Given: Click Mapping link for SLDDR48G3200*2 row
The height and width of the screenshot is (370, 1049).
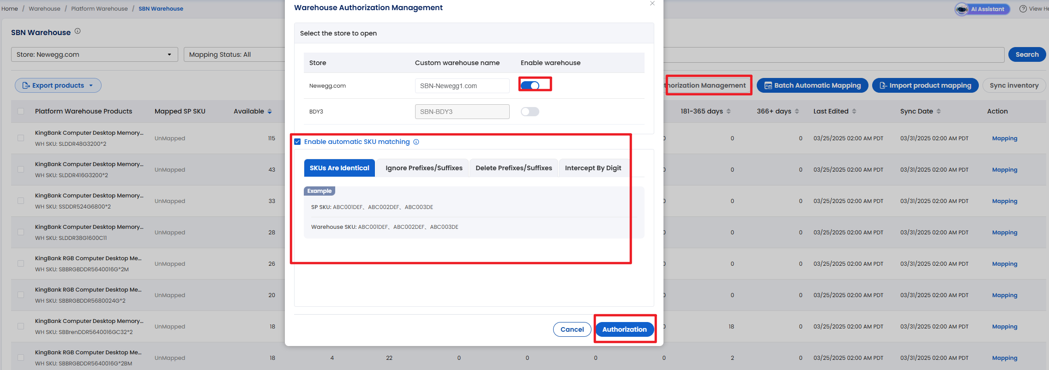Looking at the screenshot, I should 1005,138.
